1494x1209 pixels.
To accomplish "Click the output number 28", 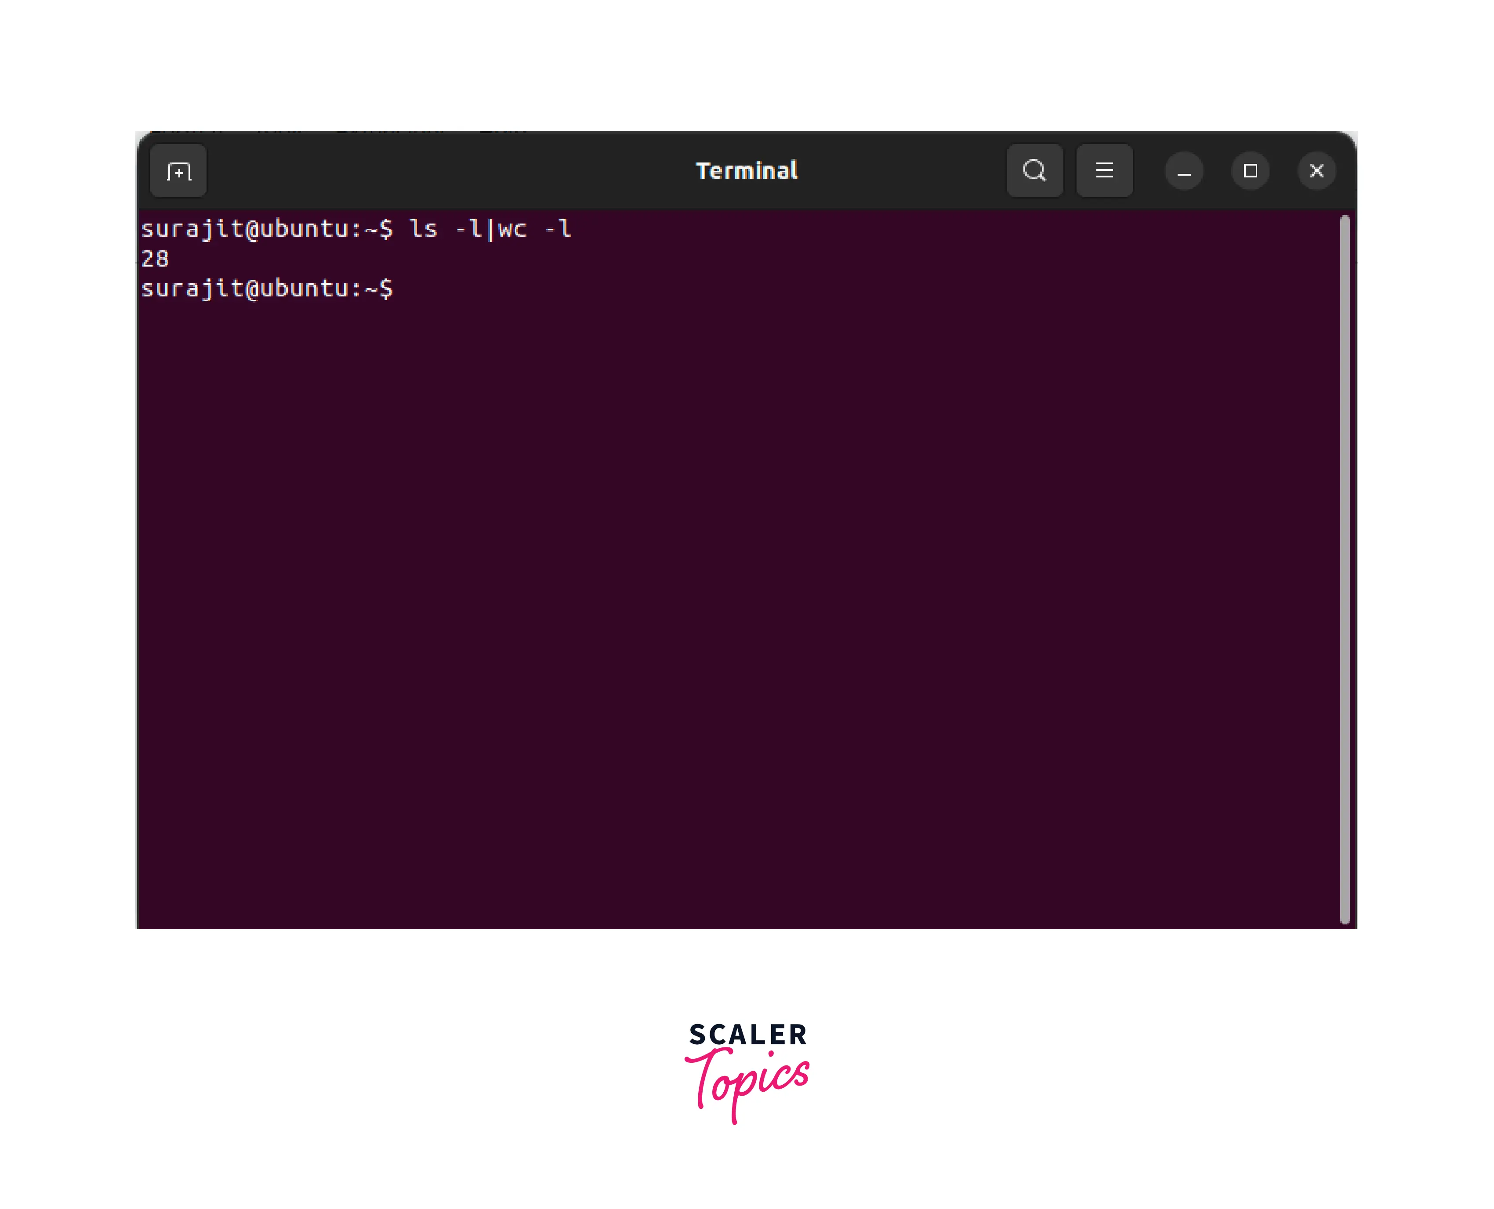I will click(x=155, y=259).
